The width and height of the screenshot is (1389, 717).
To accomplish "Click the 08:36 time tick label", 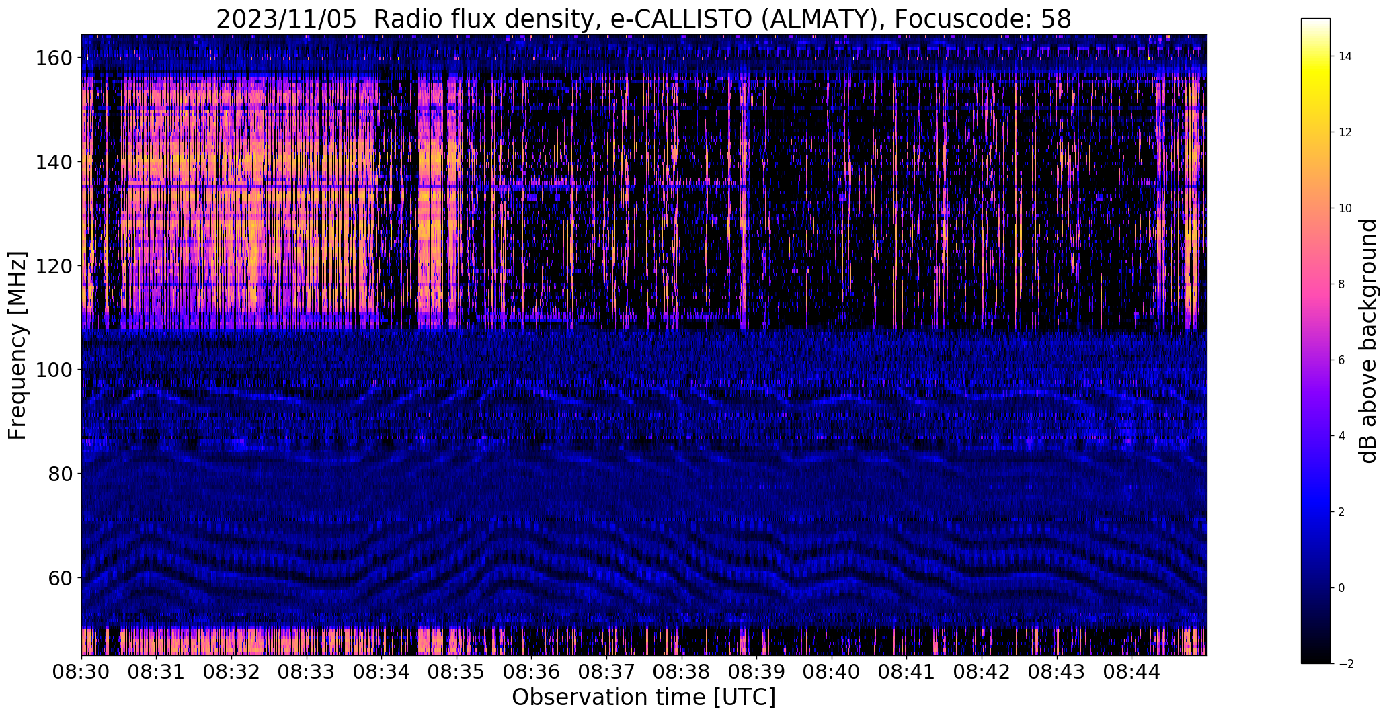I will point(532,671).
